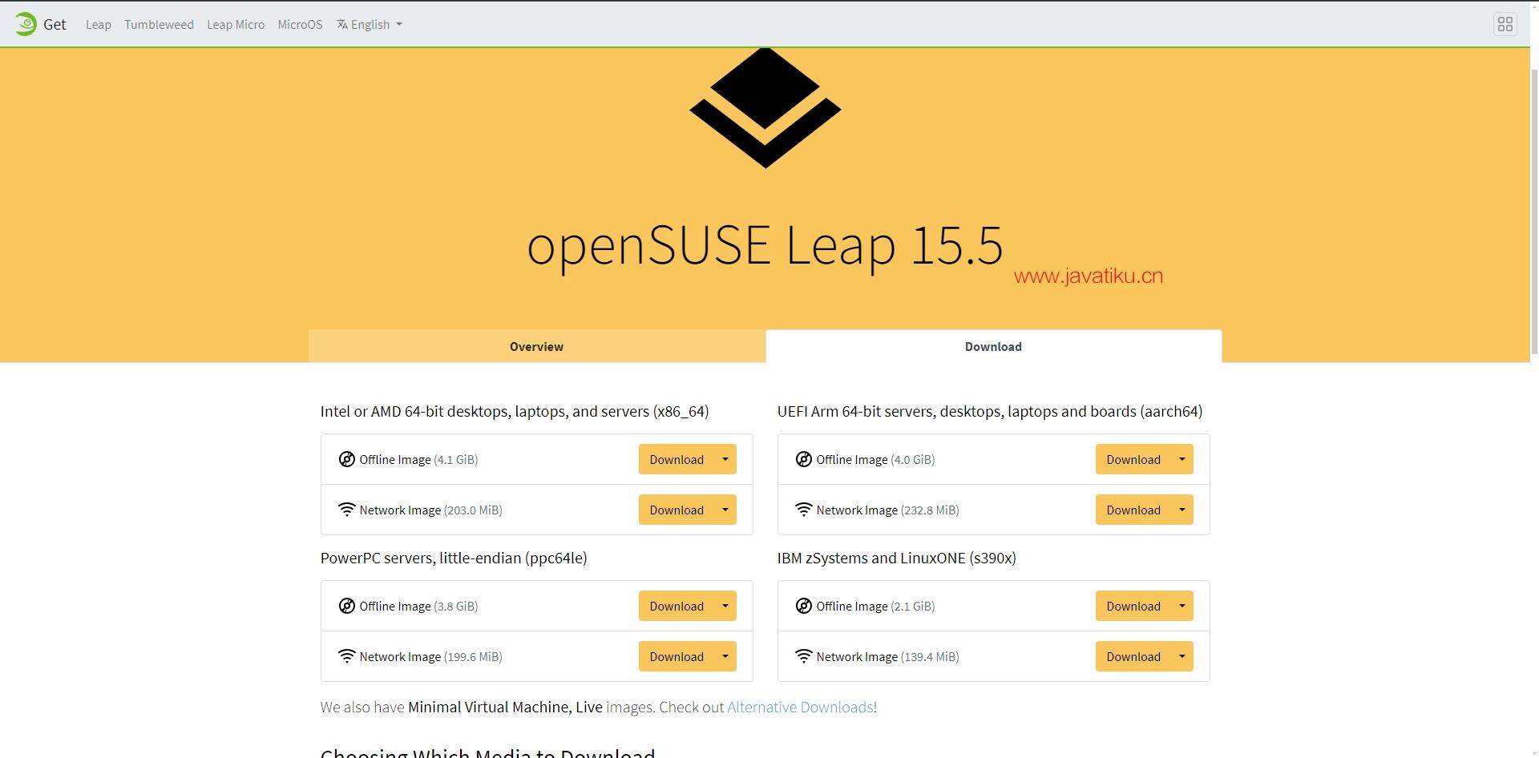The width and height of the screenshot is (1539, 758).
Task: Download the x86_64 Offline Image 4.1 GiB
Action: (677, 459)
